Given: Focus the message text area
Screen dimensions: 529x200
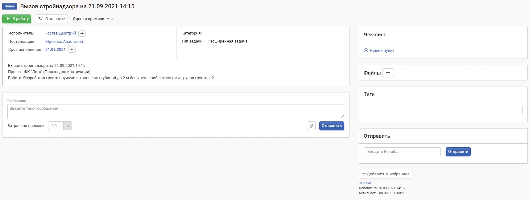Looking at the screenshot, I should click(x=176, y=111).
